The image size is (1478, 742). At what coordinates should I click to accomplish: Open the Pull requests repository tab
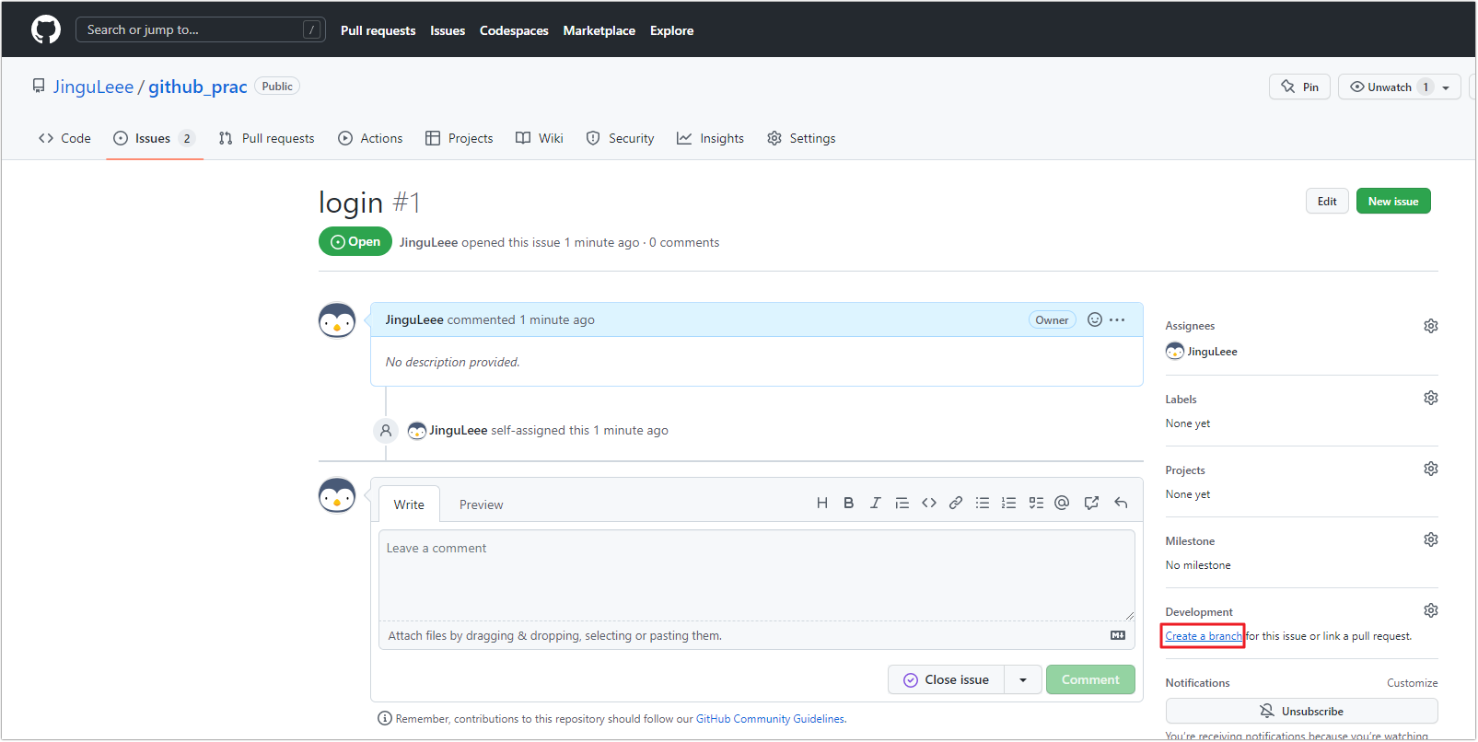[x=266, y=138]
